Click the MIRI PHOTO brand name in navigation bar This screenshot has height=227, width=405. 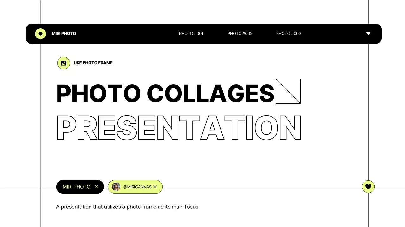(x=64, y=34)
